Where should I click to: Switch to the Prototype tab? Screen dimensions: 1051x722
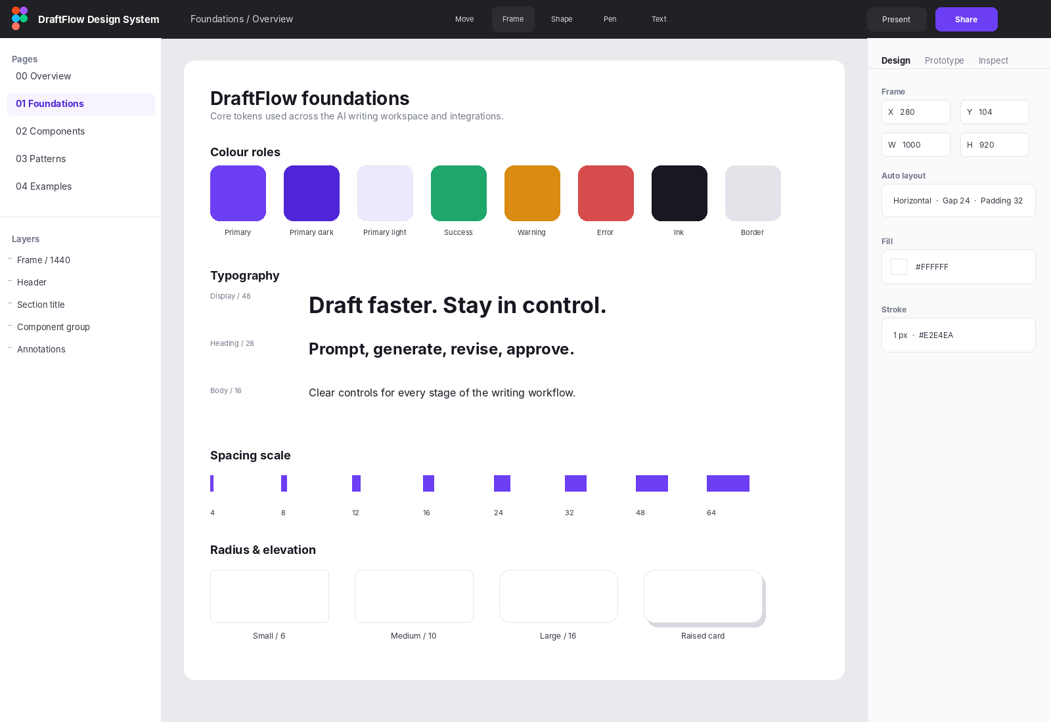point(944,60)
